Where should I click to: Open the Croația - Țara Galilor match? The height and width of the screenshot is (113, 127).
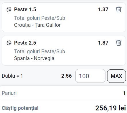coord(37,25)
